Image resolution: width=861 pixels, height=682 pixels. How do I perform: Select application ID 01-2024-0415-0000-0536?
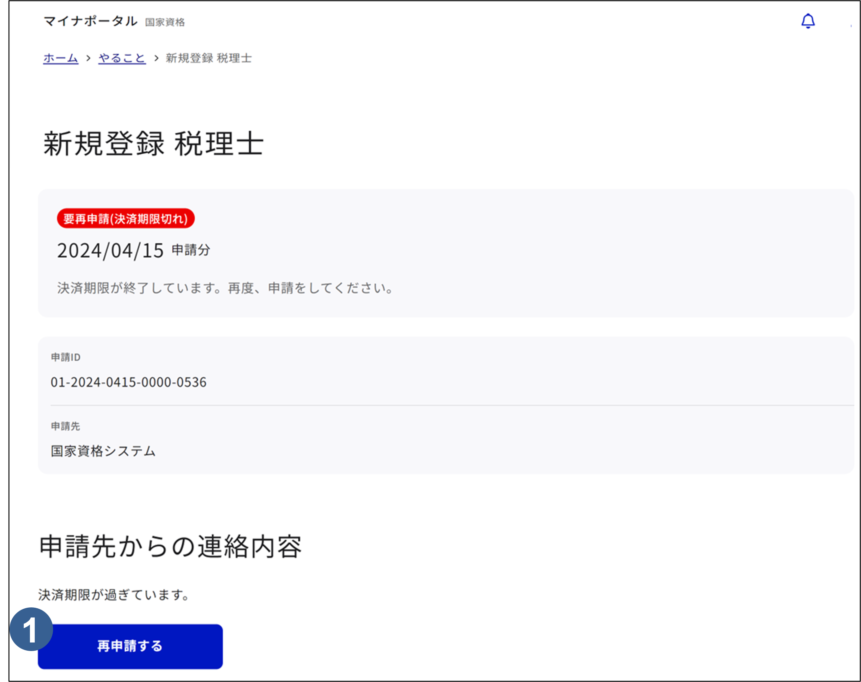(x=129, y=382)
